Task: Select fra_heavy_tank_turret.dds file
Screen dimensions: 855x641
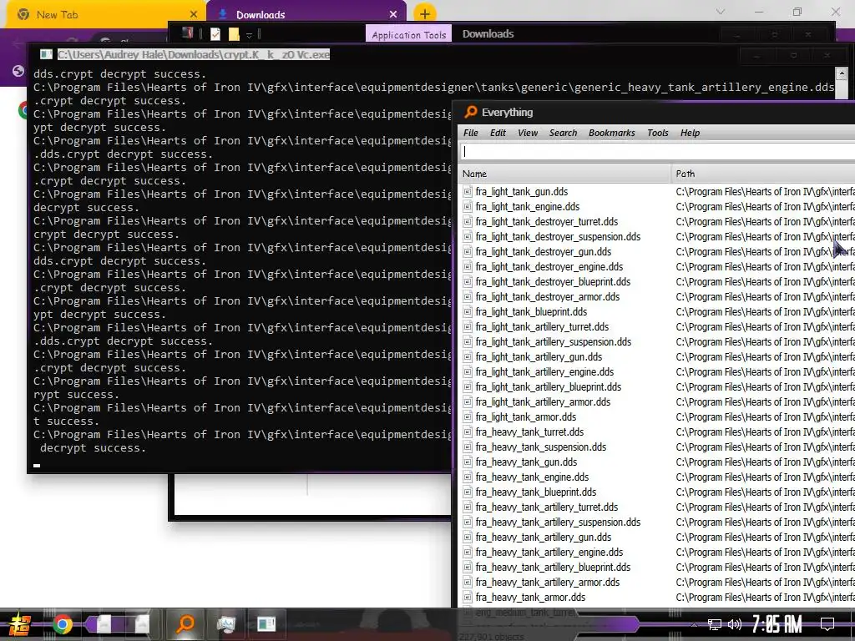Action: 529,432
